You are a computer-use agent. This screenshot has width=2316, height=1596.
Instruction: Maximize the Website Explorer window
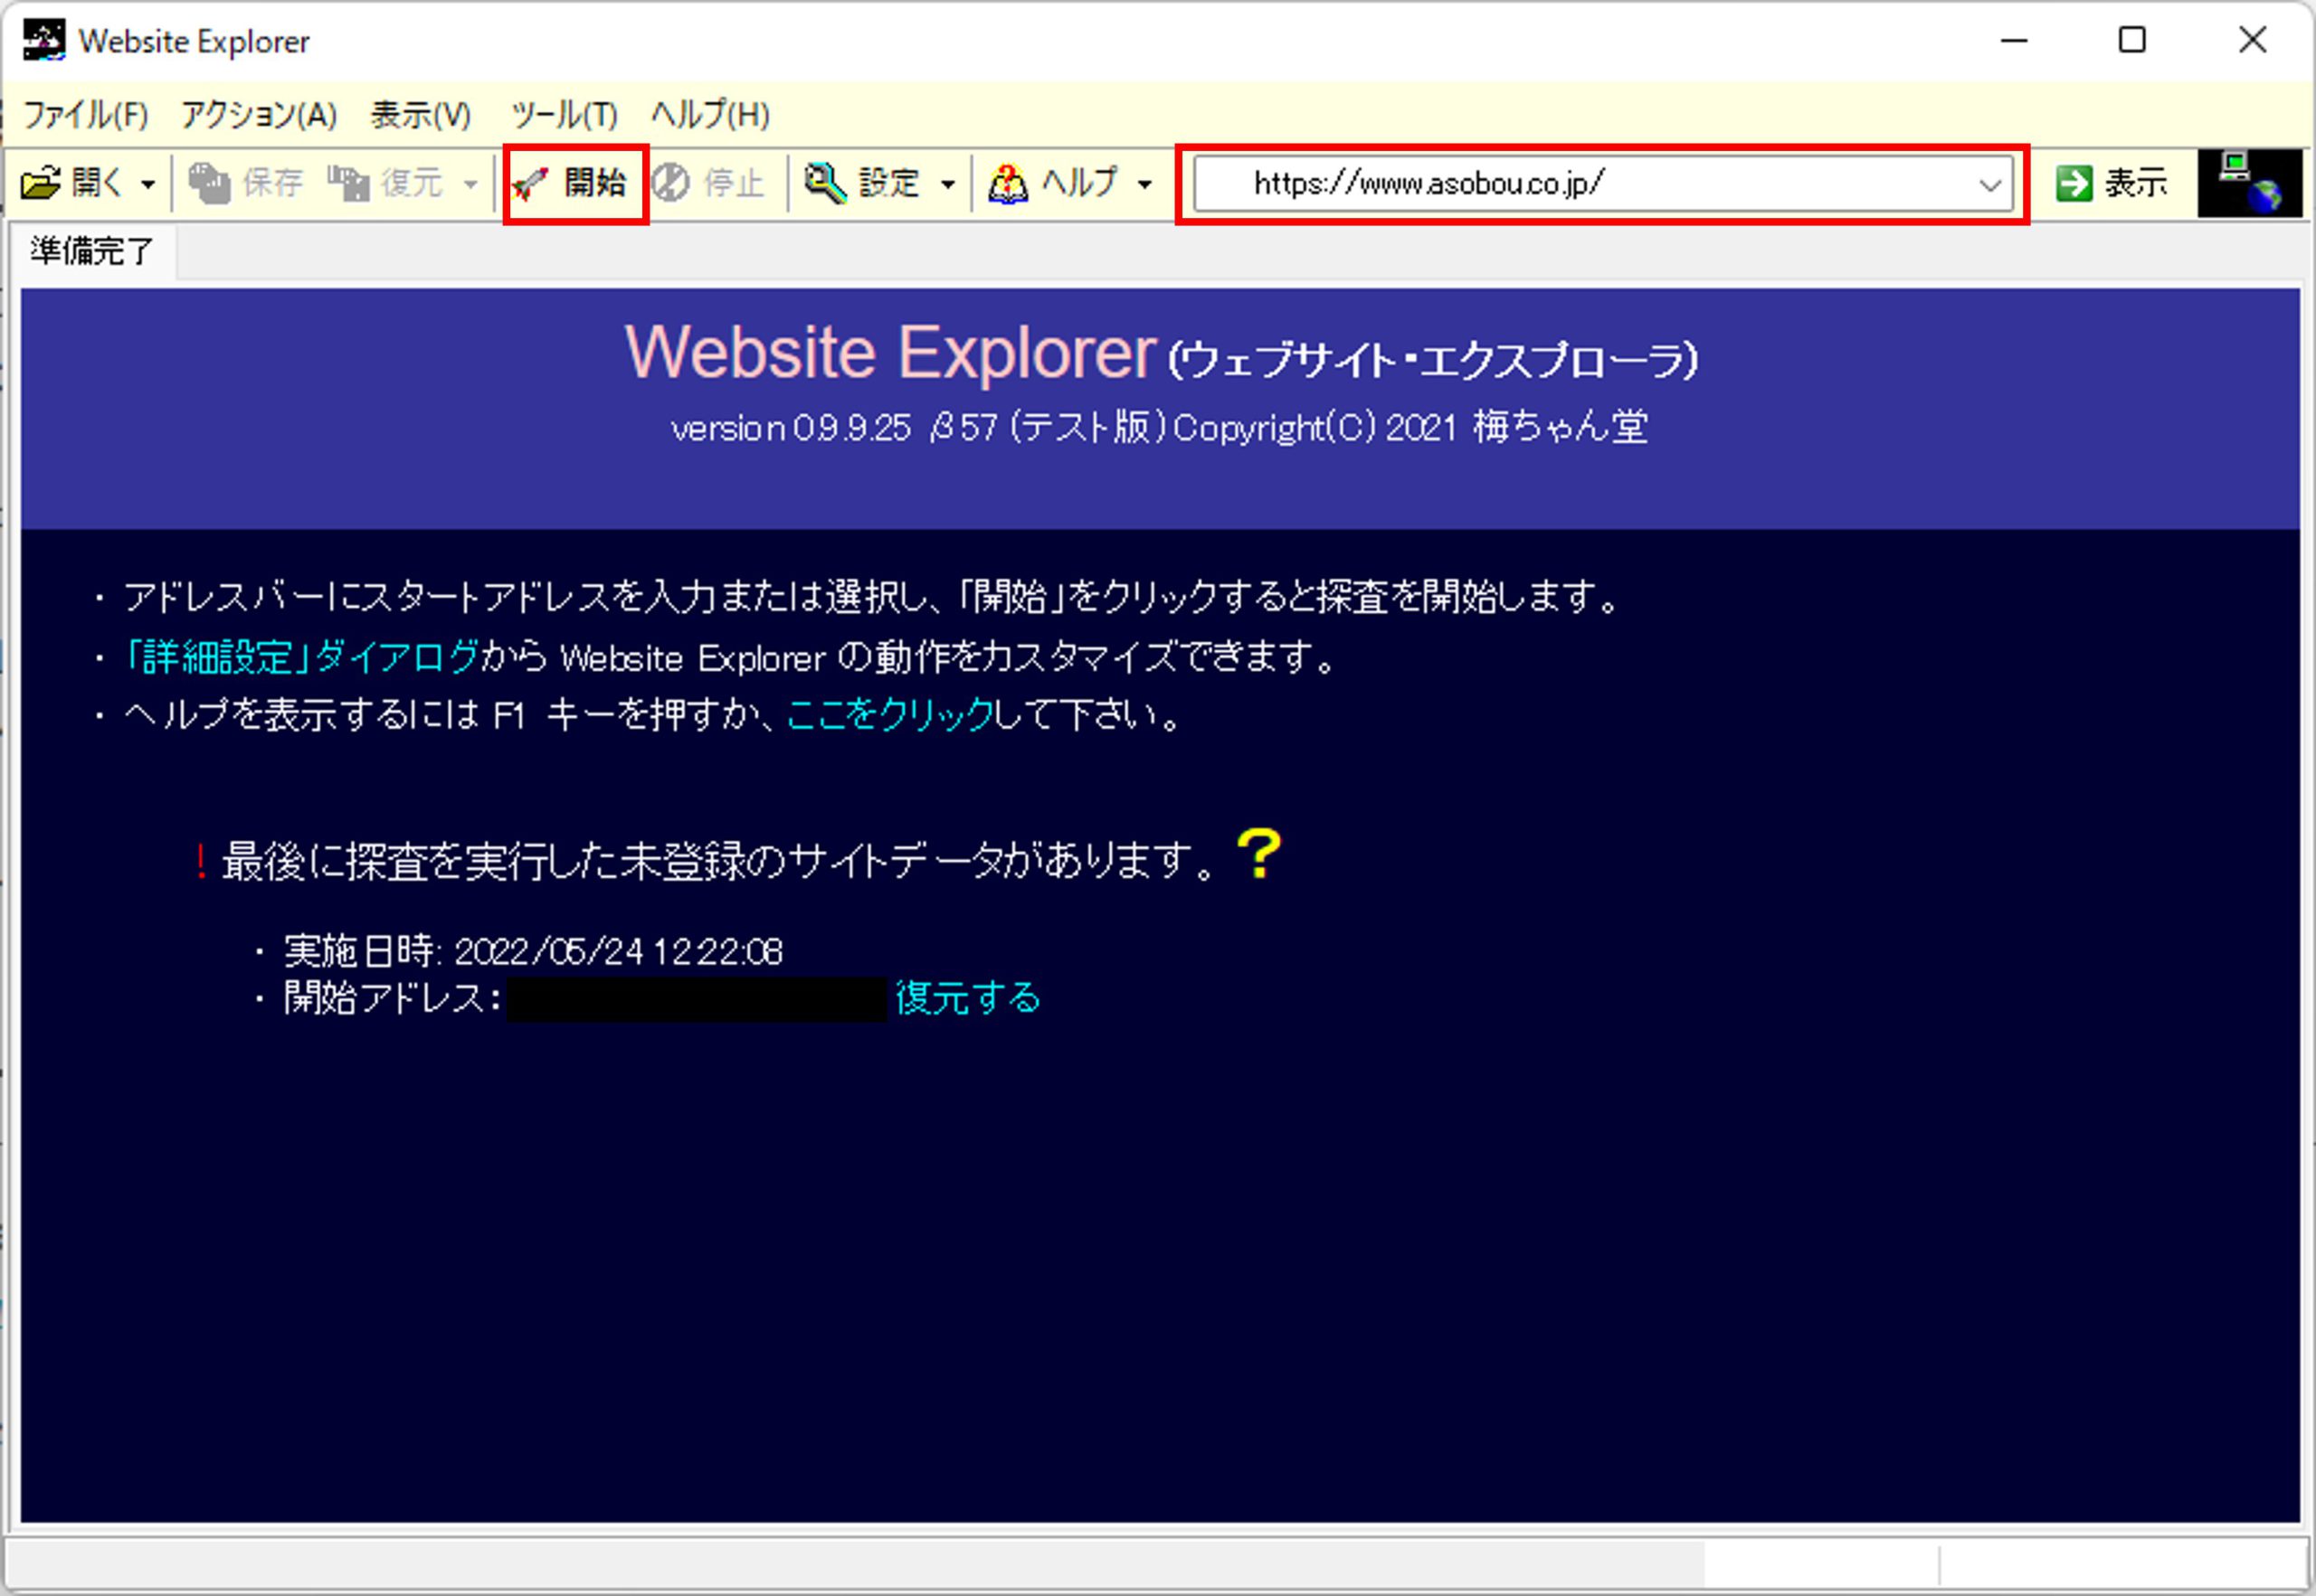point(2132,41)
